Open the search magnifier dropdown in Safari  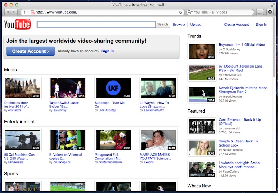click(190, 12)
